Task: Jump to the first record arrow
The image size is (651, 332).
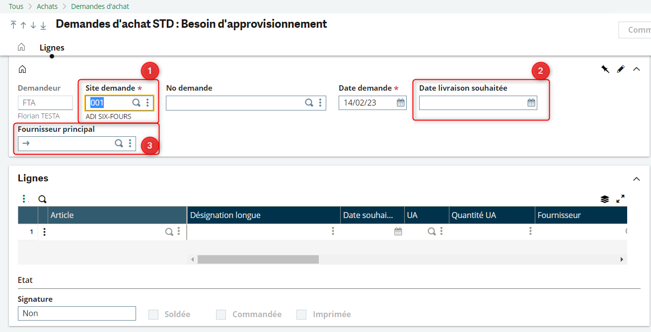Action: click(13, 25)
